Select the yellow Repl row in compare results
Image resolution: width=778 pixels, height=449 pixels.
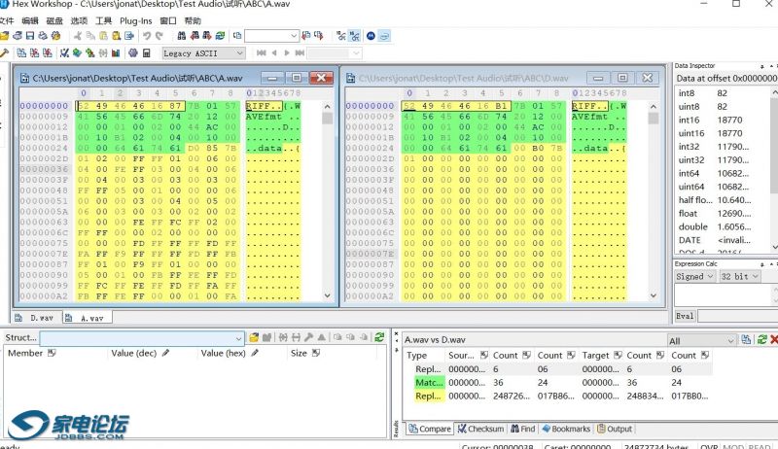427,396
